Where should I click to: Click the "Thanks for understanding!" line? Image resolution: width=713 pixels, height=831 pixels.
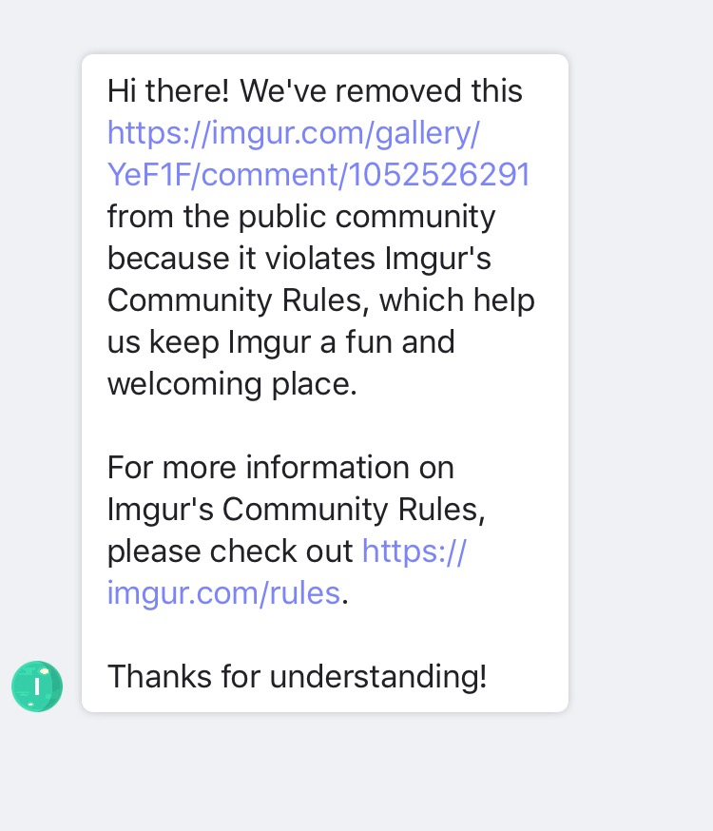297,676
